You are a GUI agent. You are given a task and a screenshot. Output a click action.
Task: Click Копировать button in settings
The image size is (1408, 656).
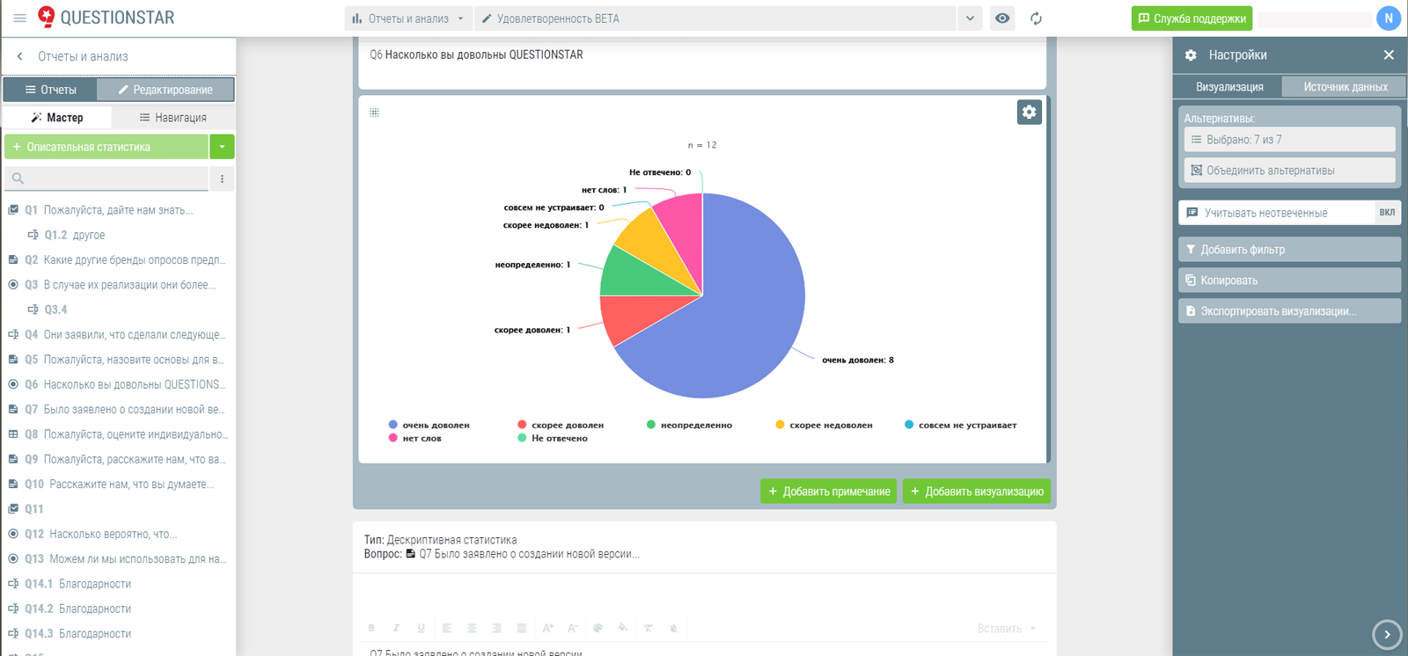click(1289, 281)
